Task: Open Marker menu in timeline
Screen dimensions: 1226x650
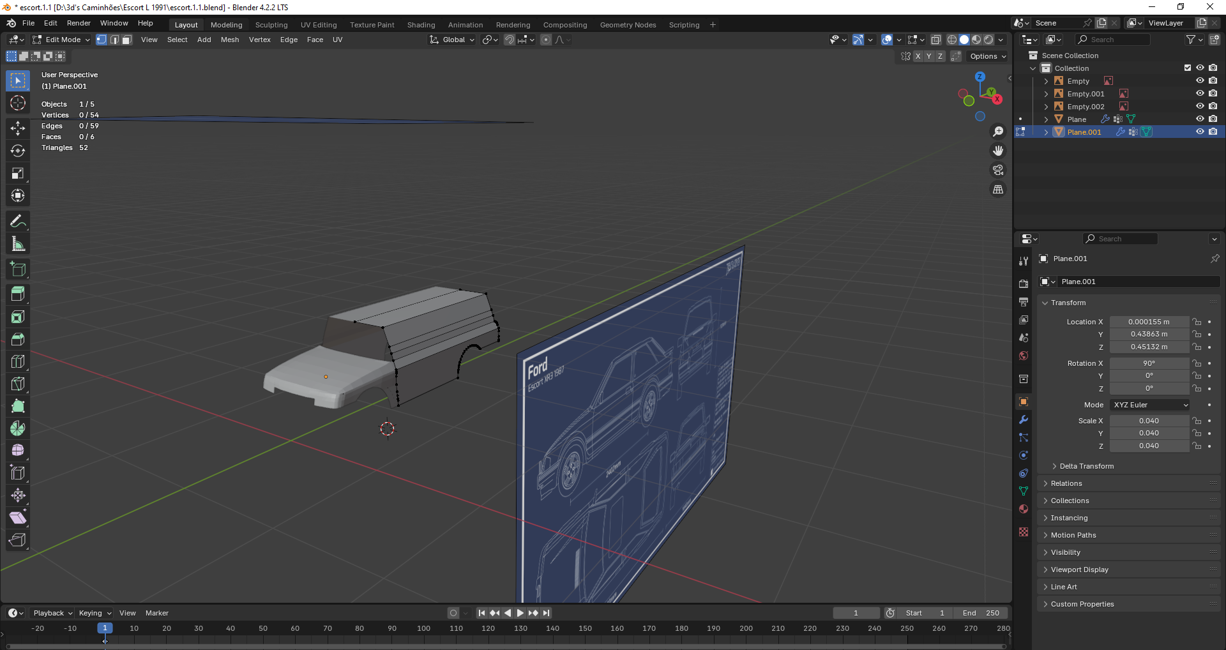Action: click(x=157, y=613)
